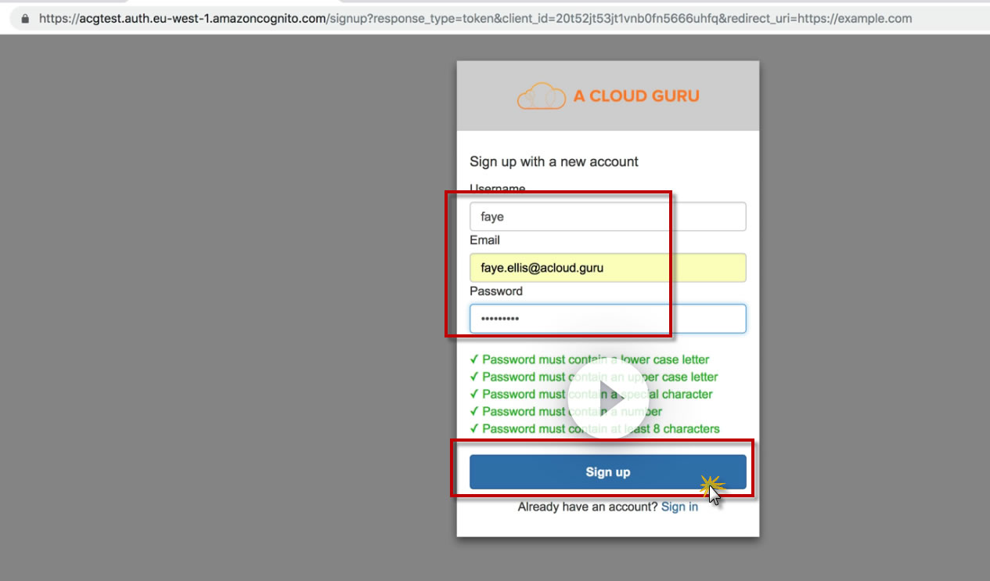
Task: Click the A CLOUD GURU brand text
Action: [x=636, y=96]
